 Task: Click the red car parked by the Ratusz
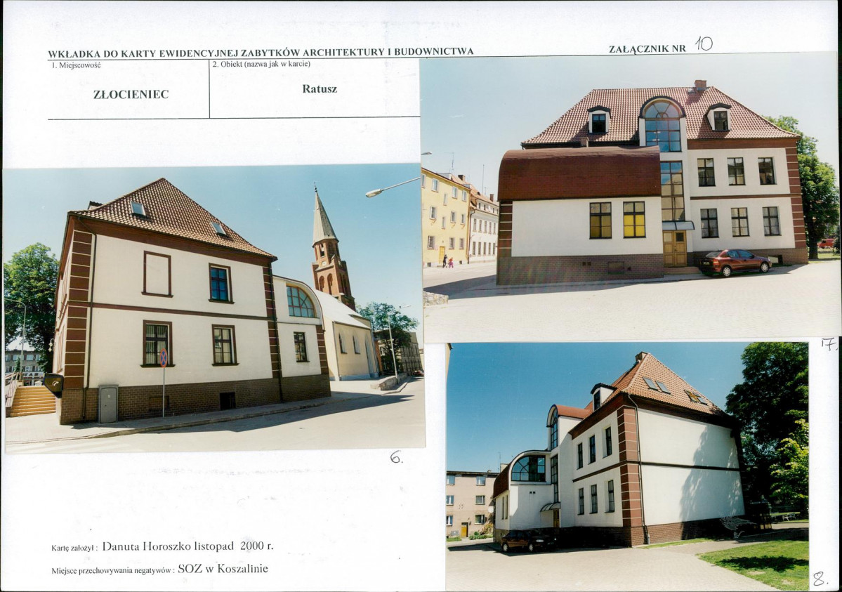coord(735,263)
